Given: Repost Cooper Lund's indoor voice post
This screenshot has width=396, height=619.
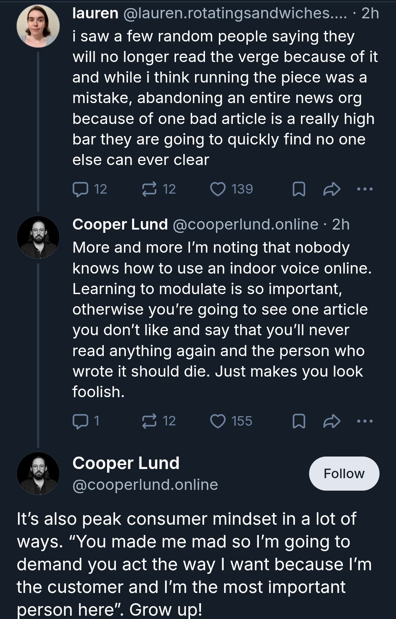Looking at the screenshot, I should pyautogui.click(x=149, y=421).
